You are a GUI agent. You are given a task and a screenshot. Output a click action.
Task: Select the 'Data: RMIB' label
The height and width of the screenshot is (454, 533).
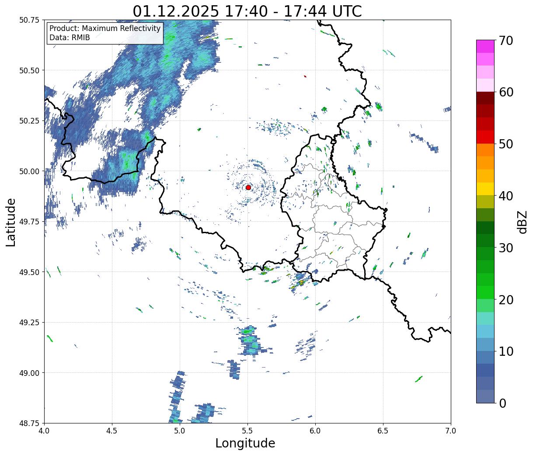point(70,38)
